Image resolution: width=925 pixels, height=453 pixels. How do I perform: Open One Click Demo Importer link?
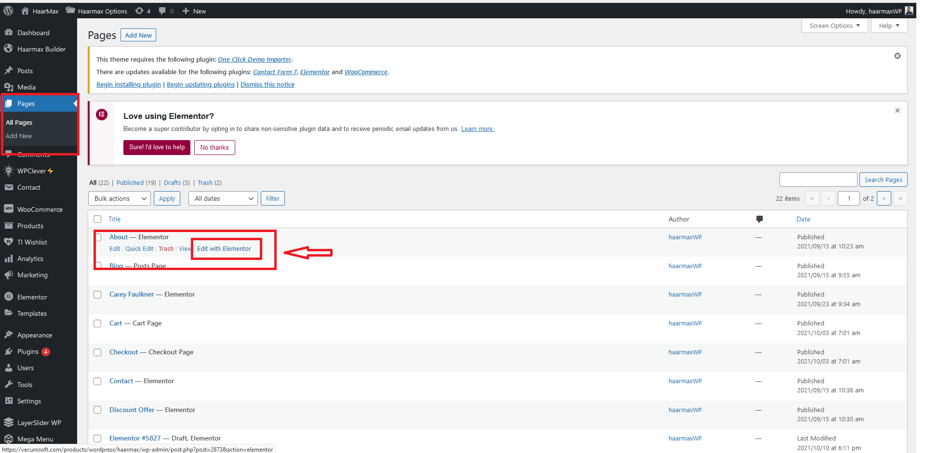[x=255, y=59]
